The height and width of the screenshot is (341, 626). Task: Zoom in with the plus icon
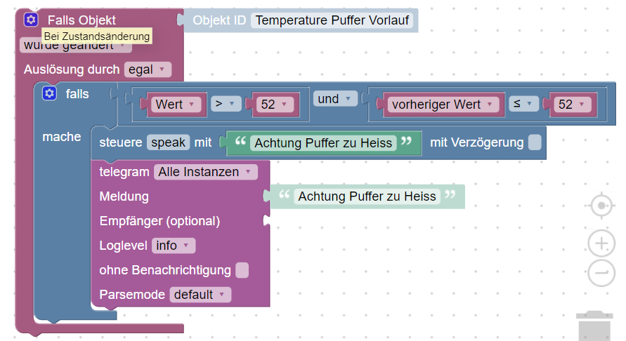(601, 243)
